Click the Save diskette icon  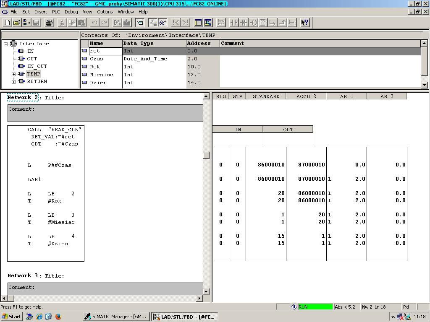click(x=36, y=23)
